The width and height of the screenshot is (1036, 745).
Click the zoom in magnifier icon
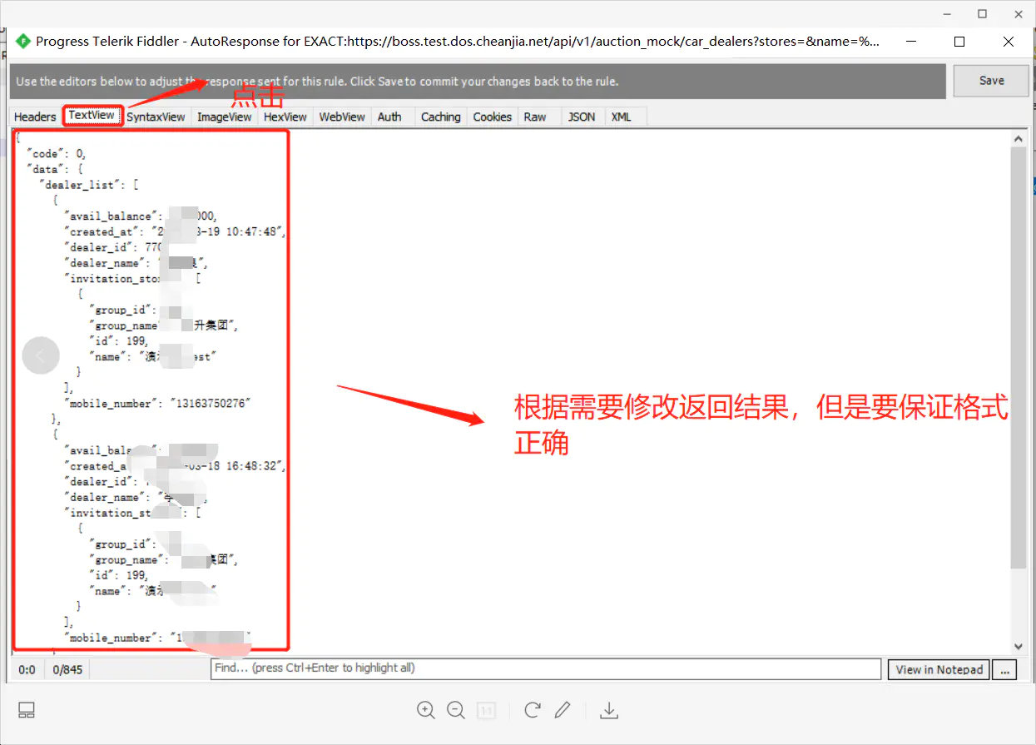tap(426, 710)
